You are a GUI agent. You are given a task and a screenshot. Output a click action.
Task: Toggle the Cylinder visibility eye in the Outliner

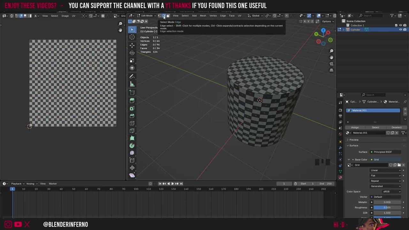pyautogui.click(x=400, y=30)
